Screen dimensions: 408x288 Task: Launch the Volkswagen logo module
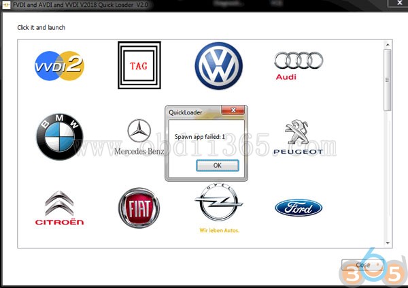pyautogui.click(x=218, y=65)
